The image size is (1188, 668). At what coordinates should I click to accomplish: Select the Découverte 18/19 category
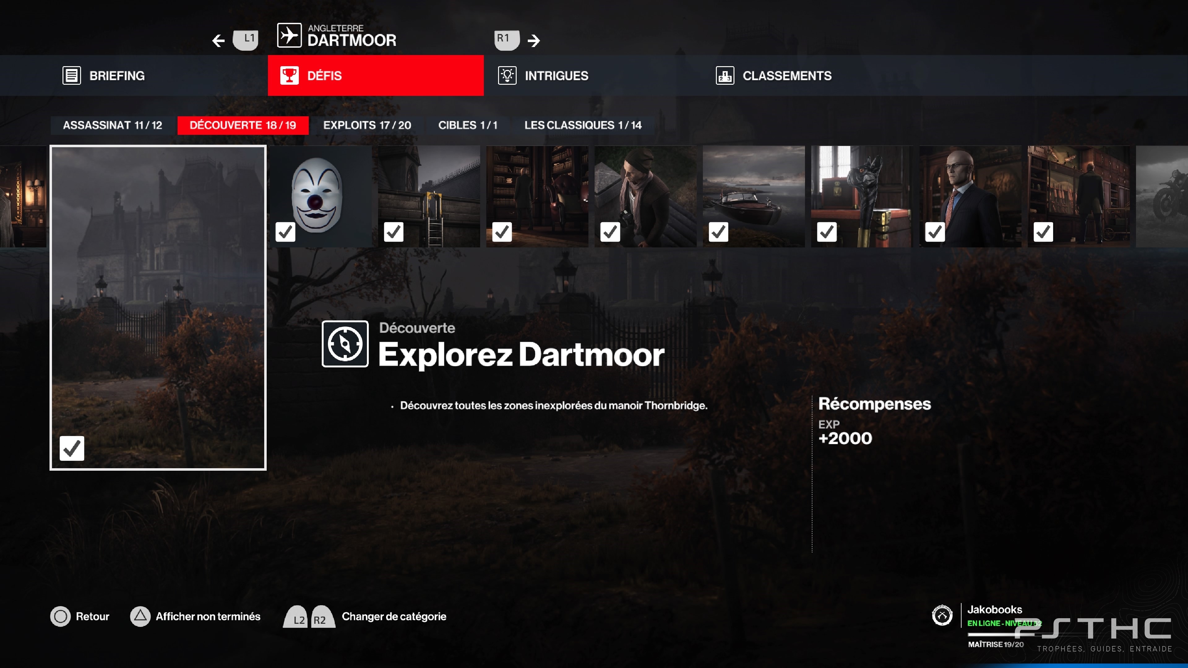click(x=243, y=125)
